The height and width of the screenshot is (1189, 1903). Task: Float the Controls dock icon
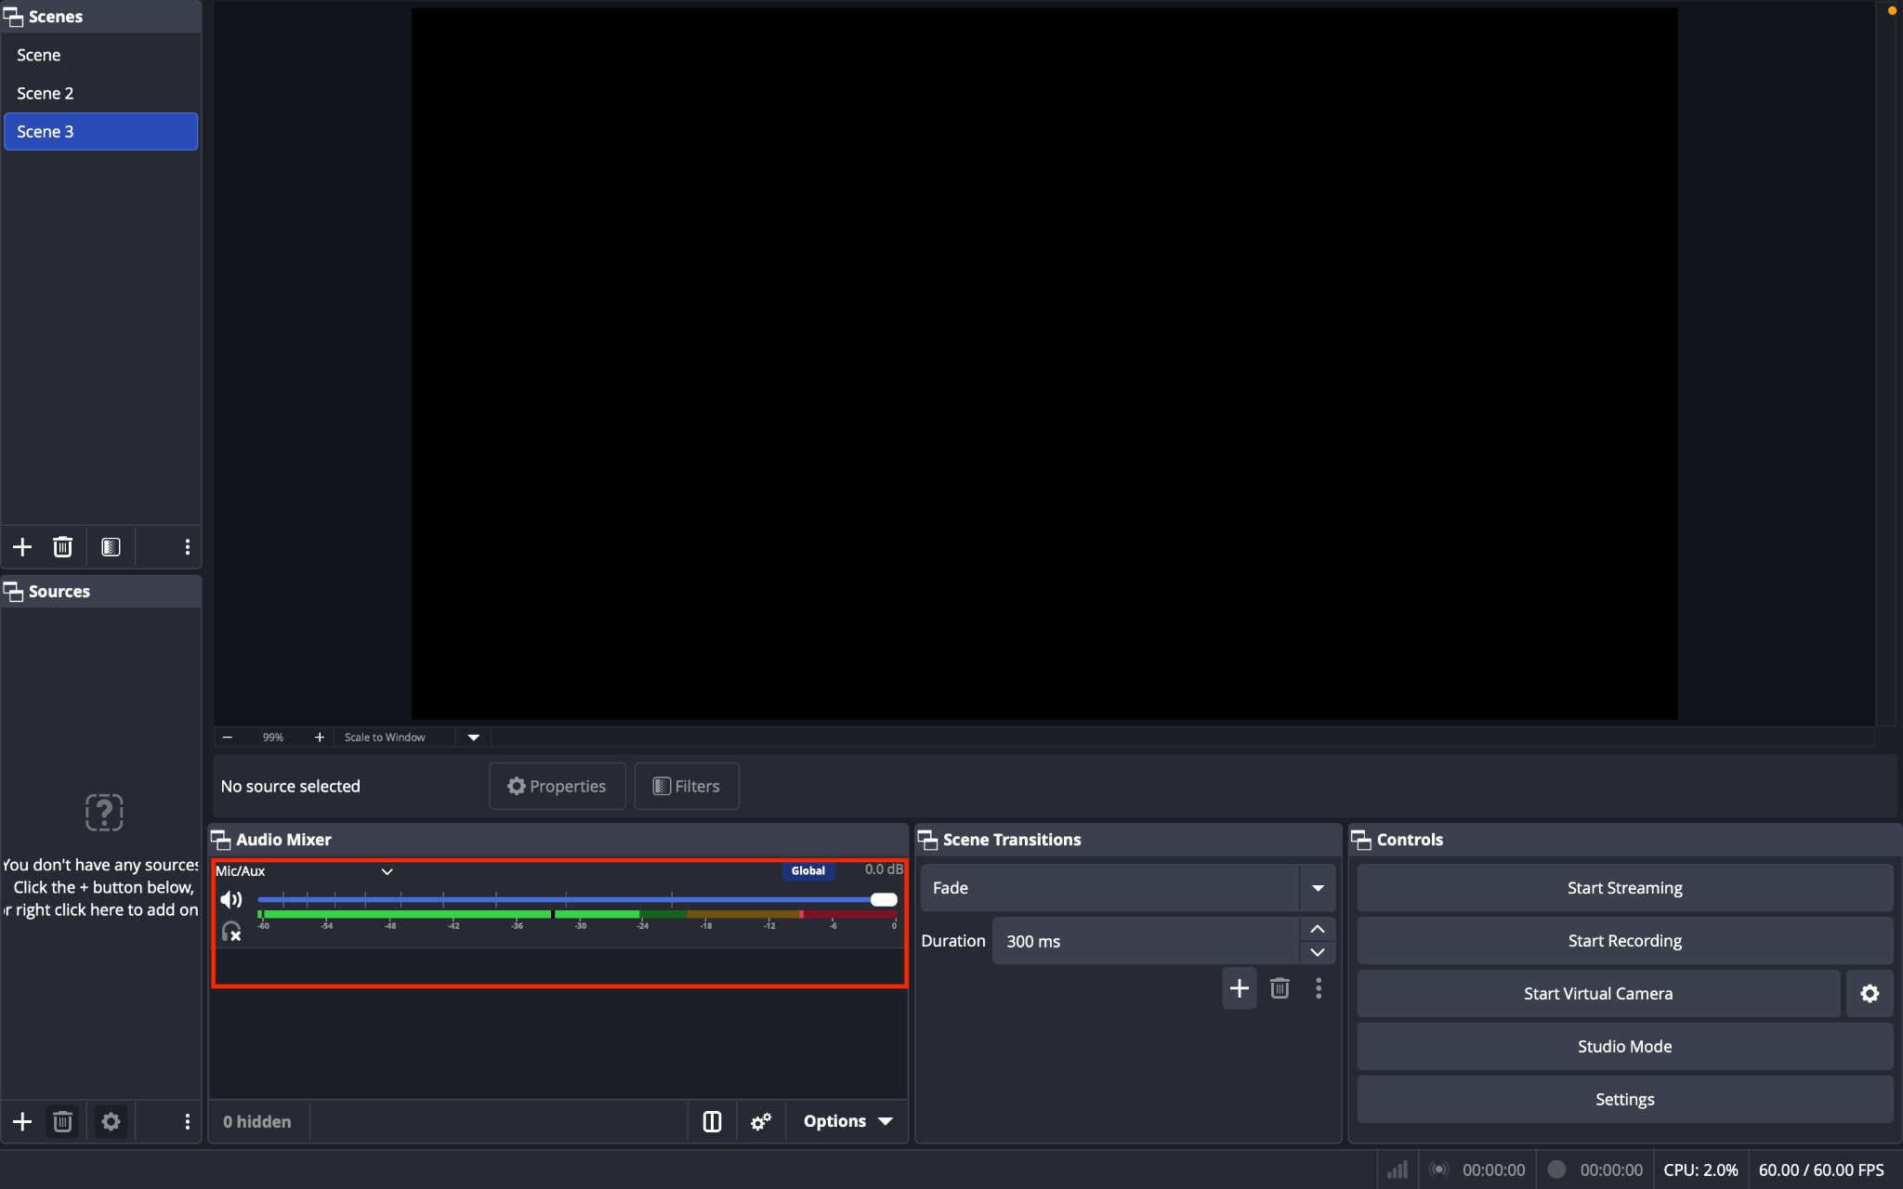click(1361, 840)
